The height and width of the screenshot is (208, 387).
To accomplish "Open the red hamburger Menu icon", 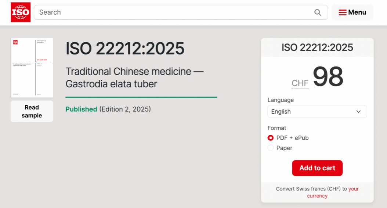I will point(342,12).
